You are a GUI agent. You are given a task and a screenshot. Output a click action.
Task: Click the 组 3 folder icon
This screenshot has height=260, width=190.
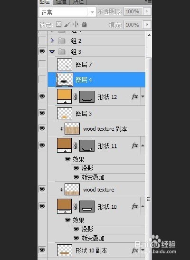61,51
